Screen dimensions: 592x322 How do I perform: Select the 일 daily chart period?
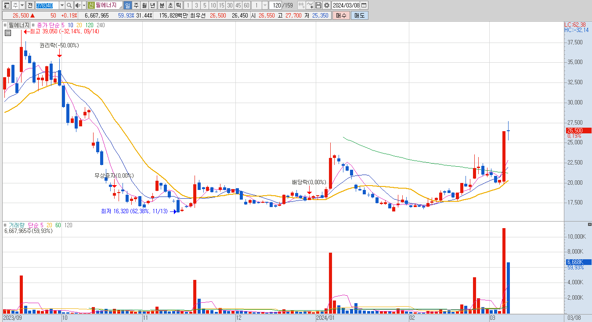coord(127,5)
